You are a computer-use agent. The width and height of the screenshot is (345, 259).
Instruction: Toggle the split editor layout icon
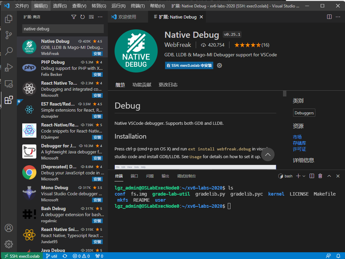(329, 16)
